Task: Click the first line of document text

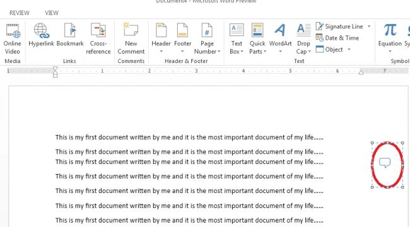Action: pos(189,137)
